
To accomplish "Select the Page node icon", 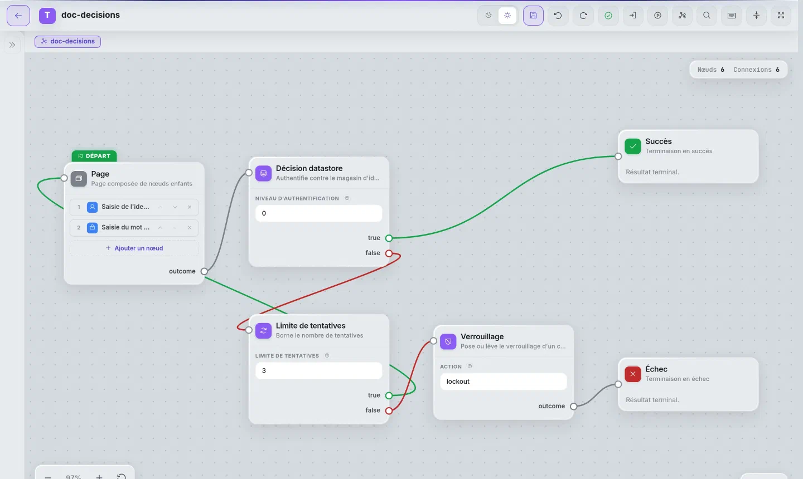I will pos(79,179).
